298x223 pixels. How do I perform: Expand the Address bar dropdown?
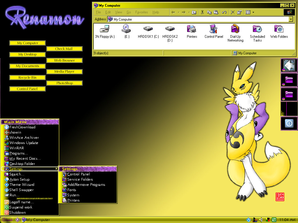(291, 19)
